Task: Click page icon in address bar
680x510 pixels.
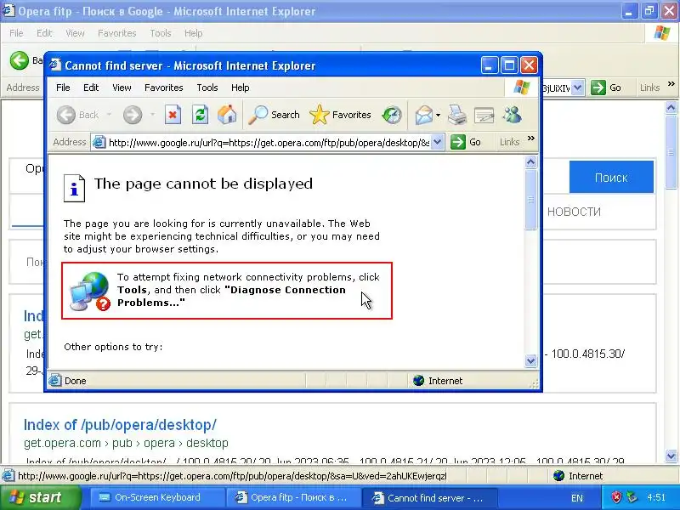Action: pyautogui.click(x=99, y=142)
